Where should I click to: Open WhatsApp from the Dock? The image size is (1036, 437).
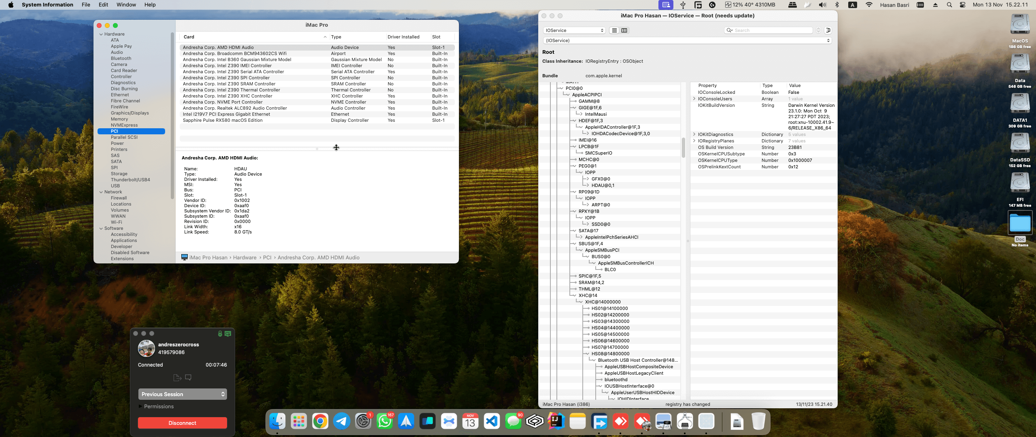pos(384,422)
